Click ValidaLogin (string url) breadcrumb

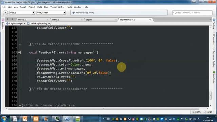(39, 24)
